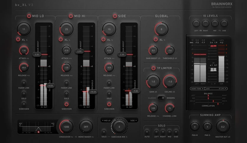This screenshot has width=247, height=143.
Task: Toggle the MID LO band power button
Action: coord(29,16)
